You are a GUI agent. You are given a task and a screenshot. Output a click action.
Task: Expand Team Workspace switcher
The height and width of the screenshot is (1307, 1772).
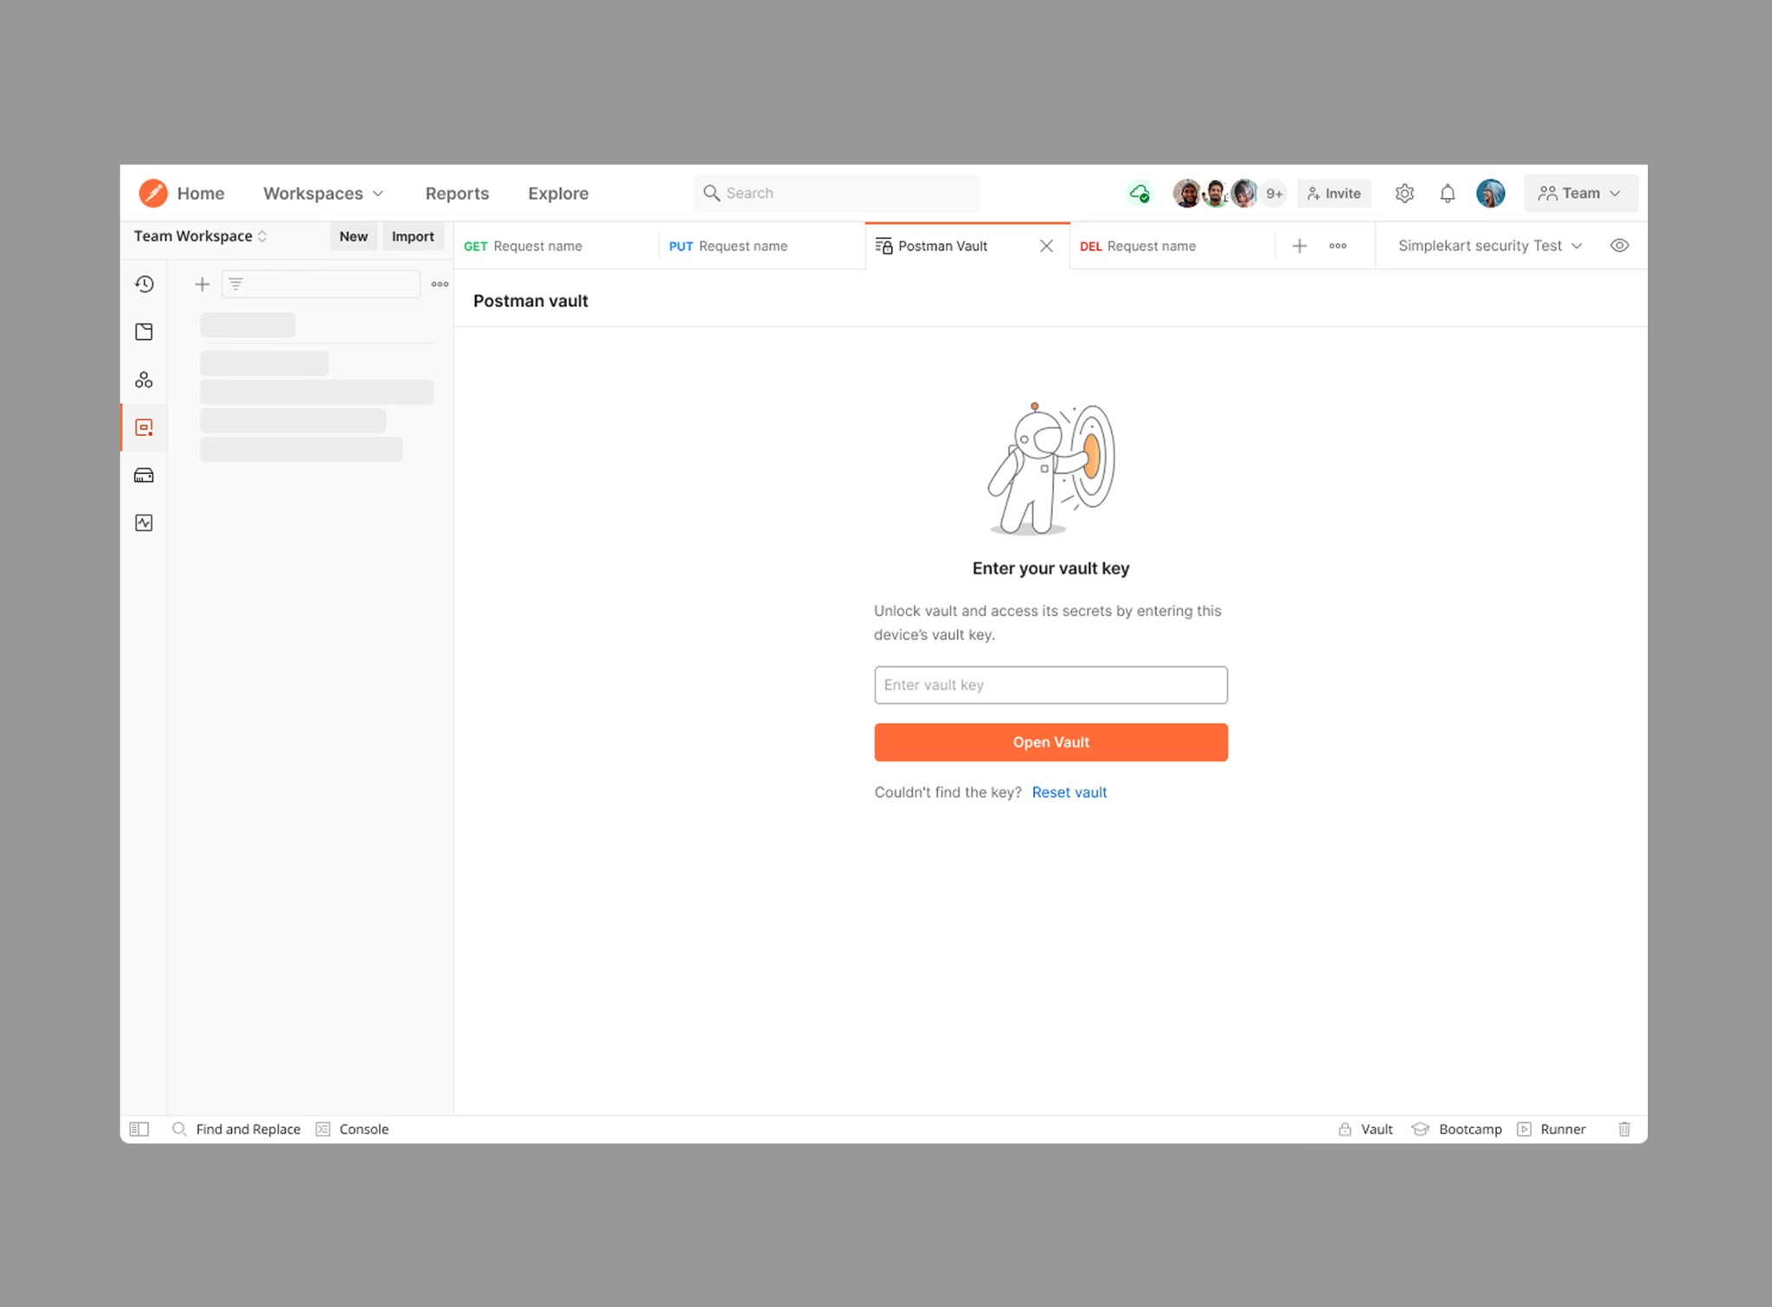[x=201, y=236]
